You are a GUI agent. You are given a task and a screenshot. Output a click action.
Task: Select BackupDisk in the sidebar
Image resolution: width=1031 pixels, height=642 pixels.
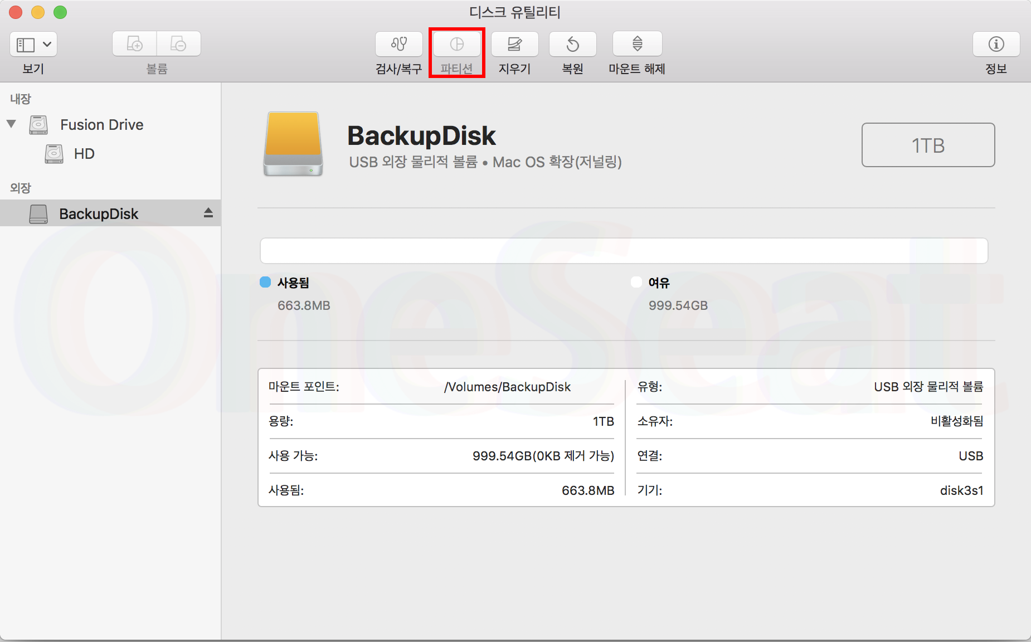point(110,213)
